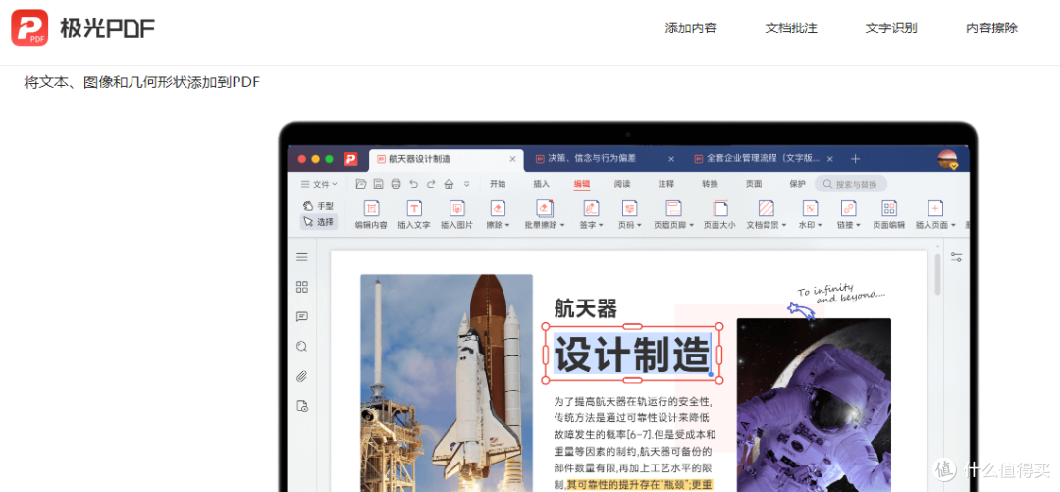Click the 编辑内容 tool icon
Viewport: 1060px width, 492px height.
point(371,214)
